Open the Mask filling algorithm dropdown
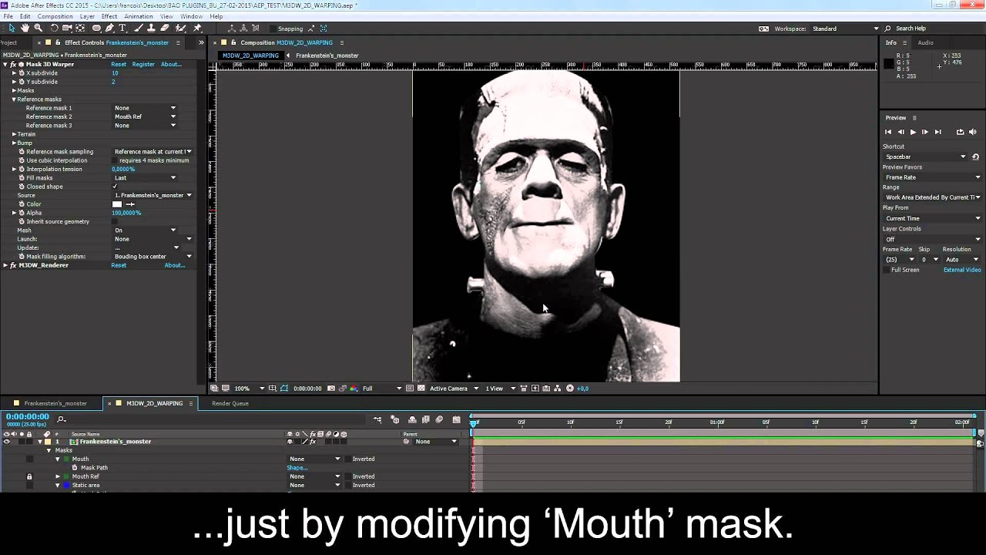Screen dimensions: 986x555 pyautogui.click(x=153, y=257)
